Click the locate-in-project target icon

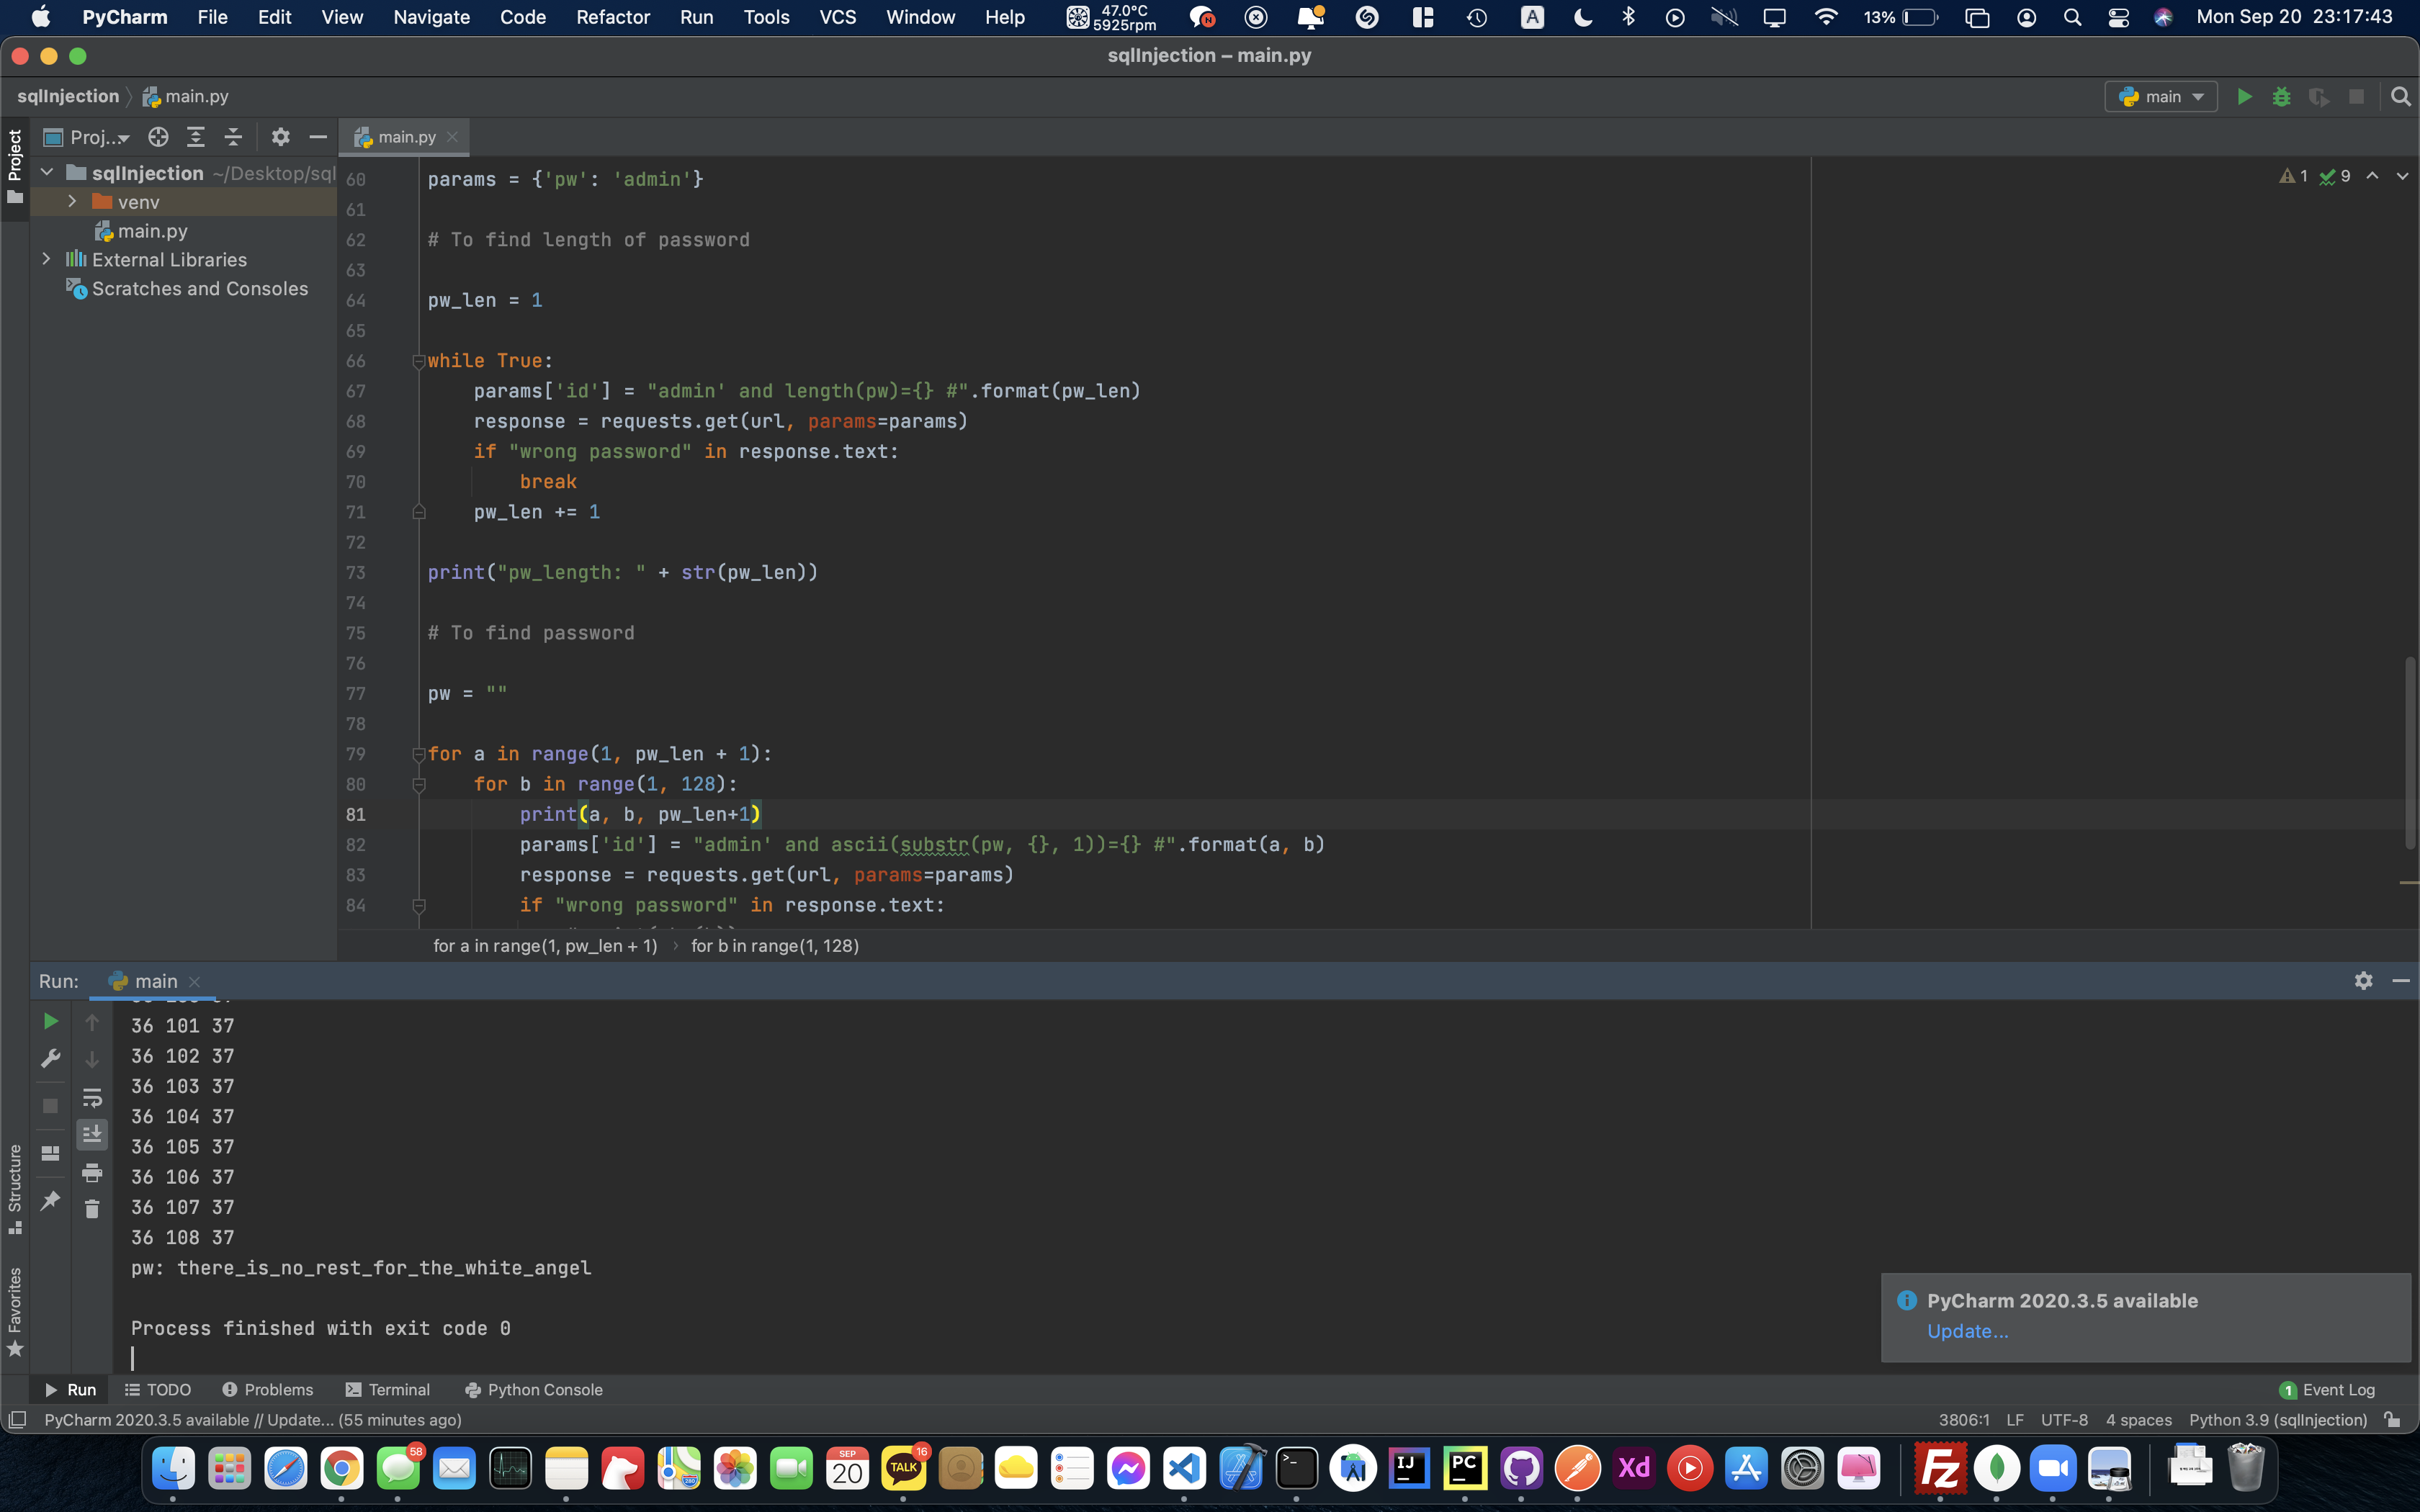coord(158,137)
